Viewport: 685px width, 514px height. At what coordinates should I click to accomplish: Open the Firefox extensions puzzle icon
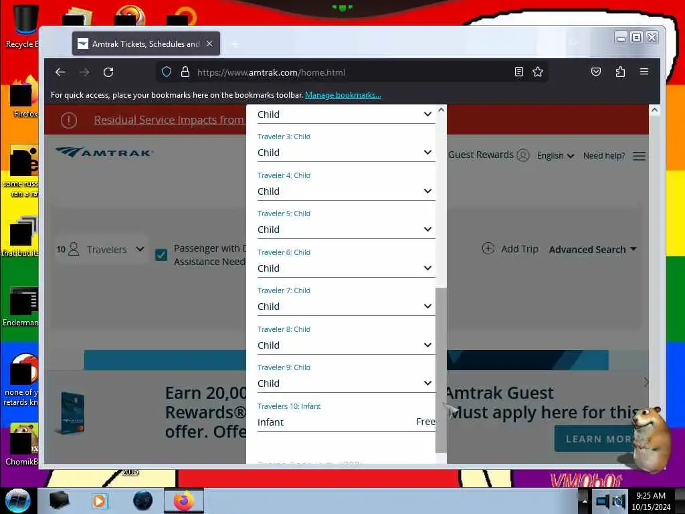(x=620, y=72)
